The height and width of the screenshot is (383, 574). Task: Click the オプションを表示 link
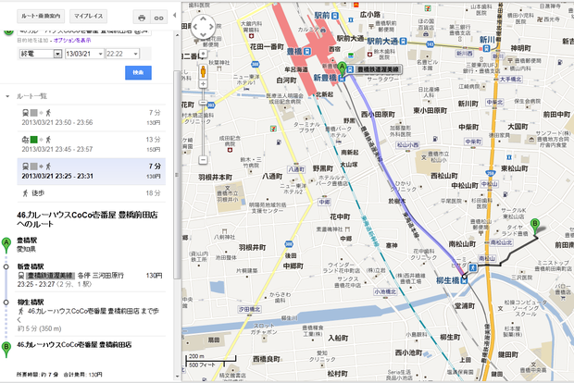pos(72,40)
